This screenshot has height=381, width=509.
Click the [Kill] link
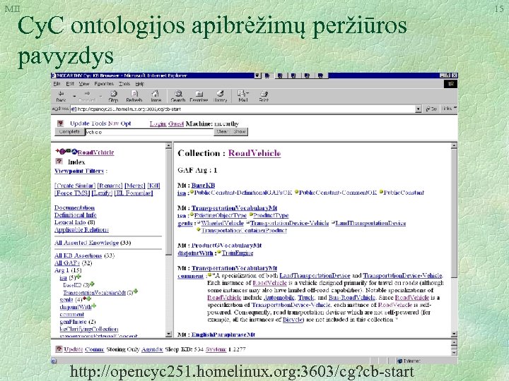point(153,186)
